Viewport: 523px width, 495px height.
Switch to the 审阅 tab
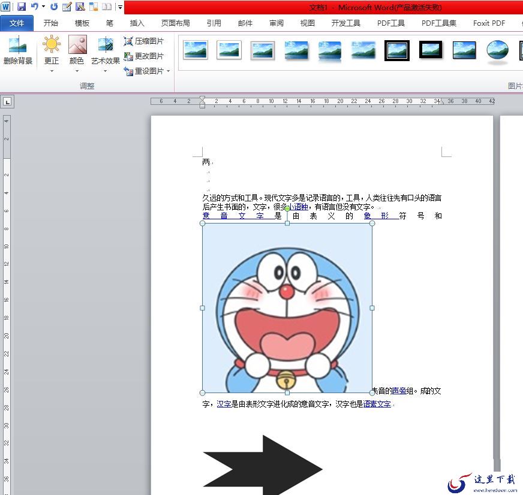(x=276, y=23)
